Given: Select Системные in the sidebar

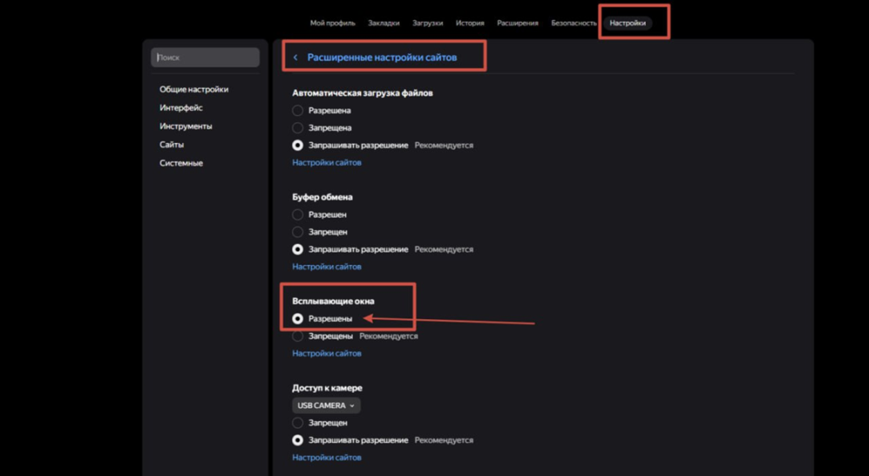Looking at the screenshot, I should point(181,163).
